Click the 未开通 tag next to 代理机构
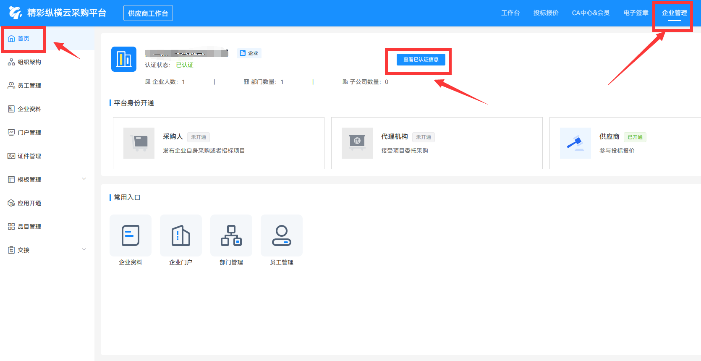 (424, 137)
